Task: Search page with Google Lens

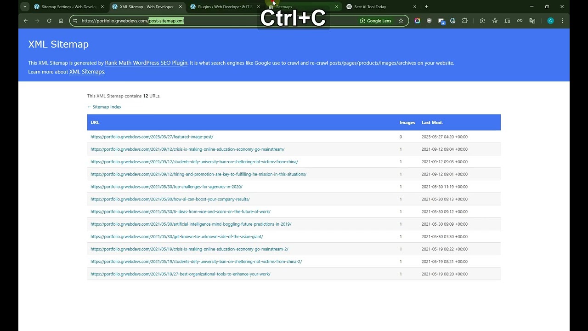Action: 376,21
